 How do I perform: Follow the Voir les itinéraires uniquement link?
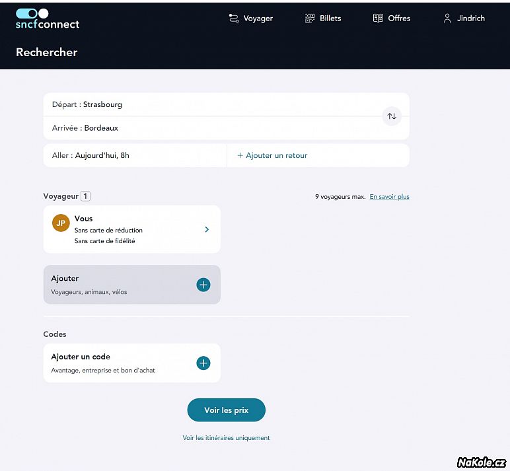click(x=226, y=438)
